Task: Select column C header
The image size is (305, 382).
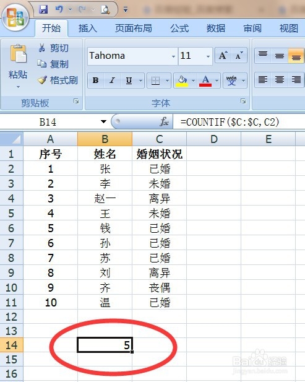Action: click(160, 139)
